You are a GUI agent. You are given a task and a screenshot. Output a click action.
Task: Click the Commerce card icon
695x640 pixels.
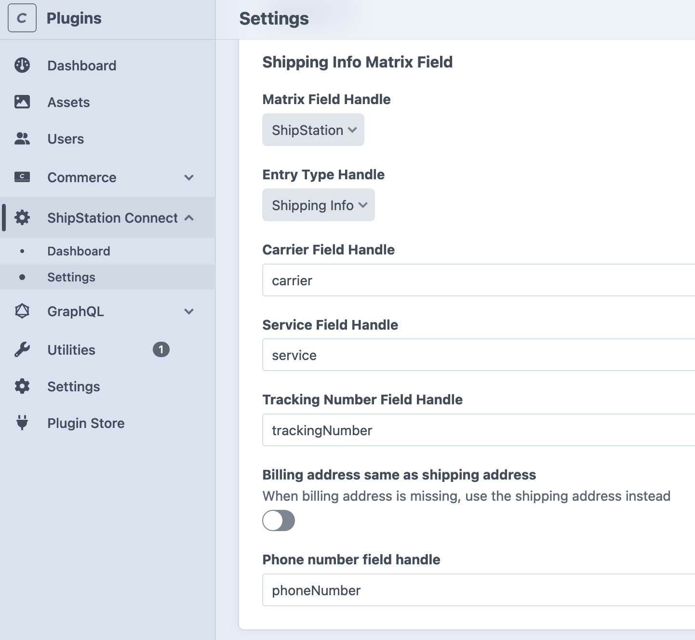[22, 177]
